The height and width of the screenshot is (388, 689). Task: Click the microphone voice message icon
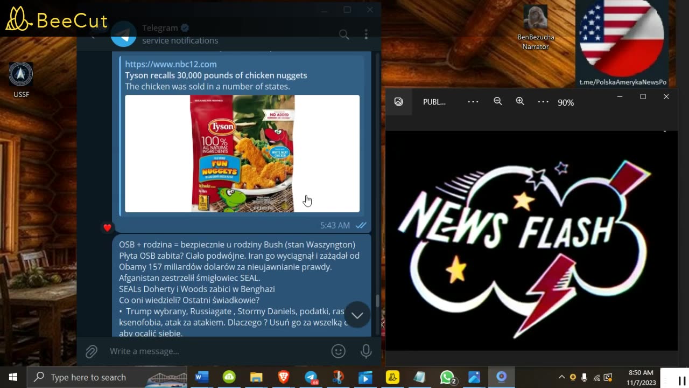(366, 351)
